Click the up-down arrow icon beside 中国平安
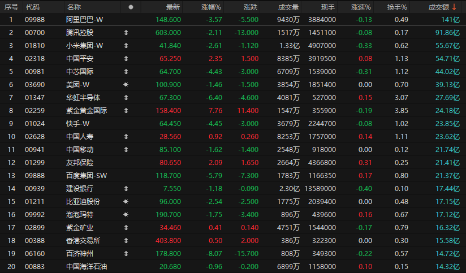Viewport: 466px width, 273px height. [x=126, y=59]
